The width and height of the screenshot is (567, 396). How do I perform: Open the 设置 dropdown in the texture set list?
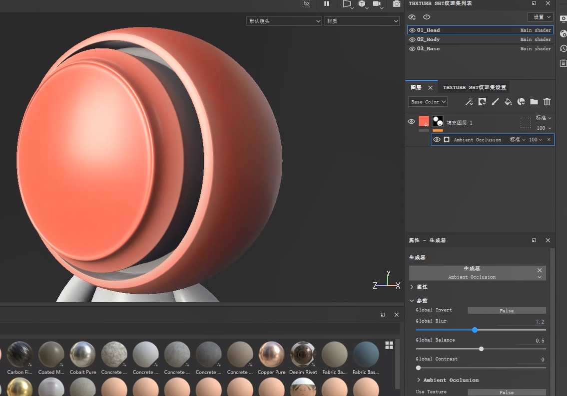540,17
